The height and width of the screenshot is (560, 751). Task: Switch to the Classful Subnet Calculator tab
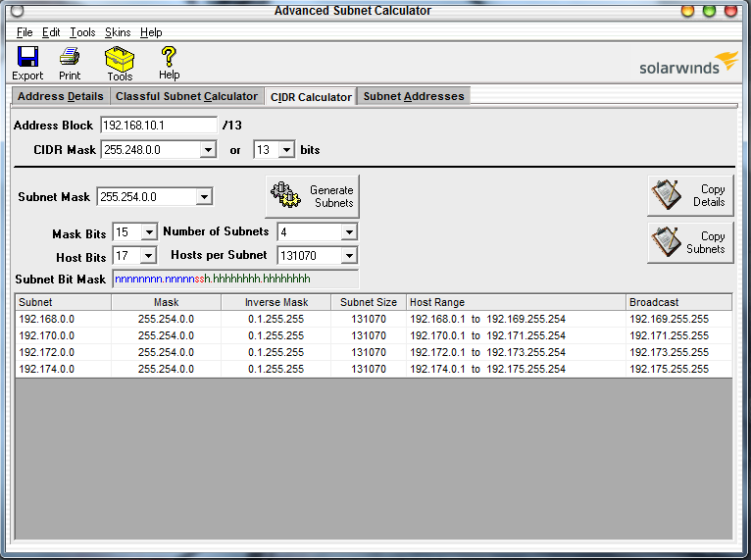click(x=186, y=96)
